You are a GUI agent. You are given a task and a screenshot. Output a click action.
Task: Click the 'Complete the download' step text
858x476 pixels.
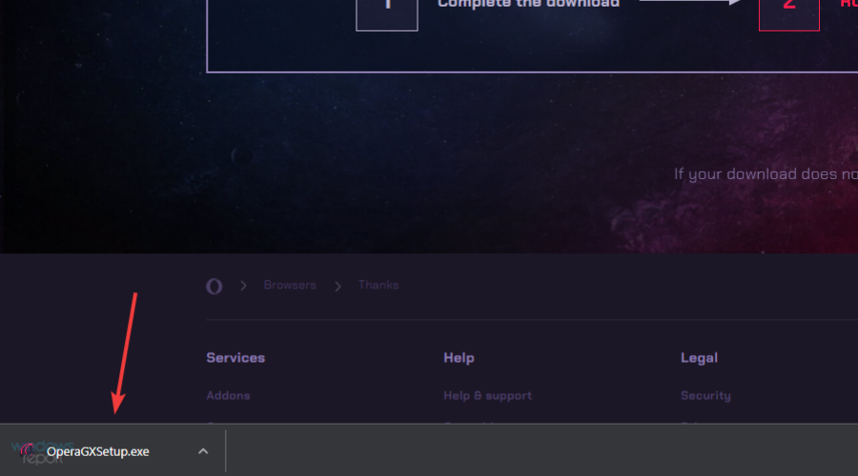[x=528, y=4]
